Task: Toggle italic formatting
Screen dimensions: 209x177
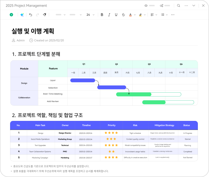Action: (x=109, y=15)
